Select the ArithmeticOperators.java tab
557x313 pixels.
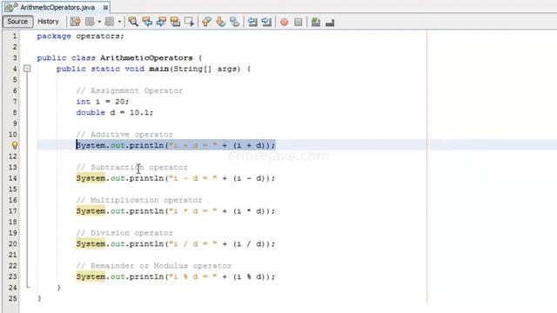[x=57, y=7]
